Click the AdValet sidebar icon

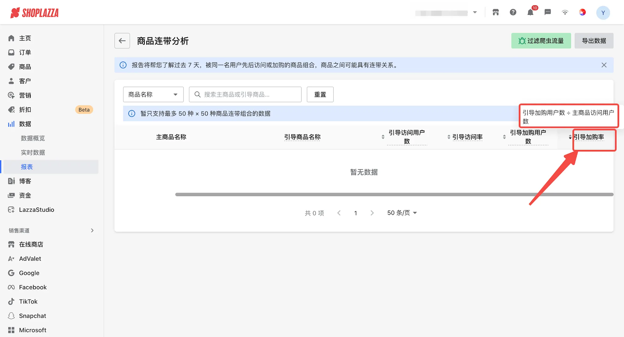pyautogui.click(x=11, y=259)
